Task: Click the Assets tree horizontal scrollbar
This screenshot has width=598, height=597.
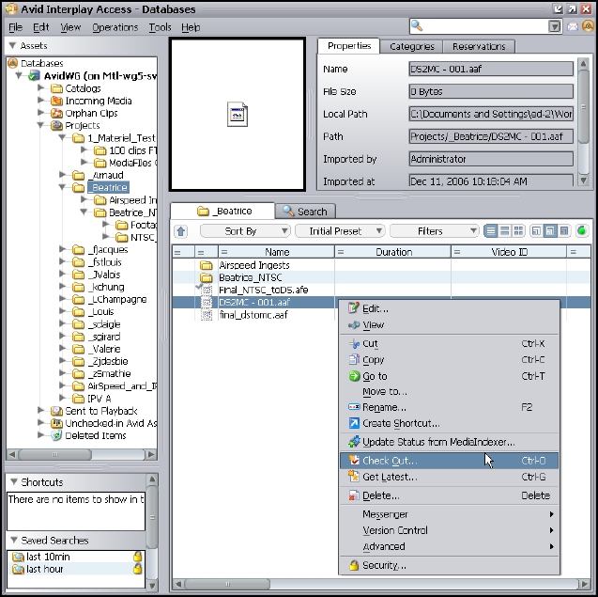Action: pyautogui.click(x=82, y=454)
